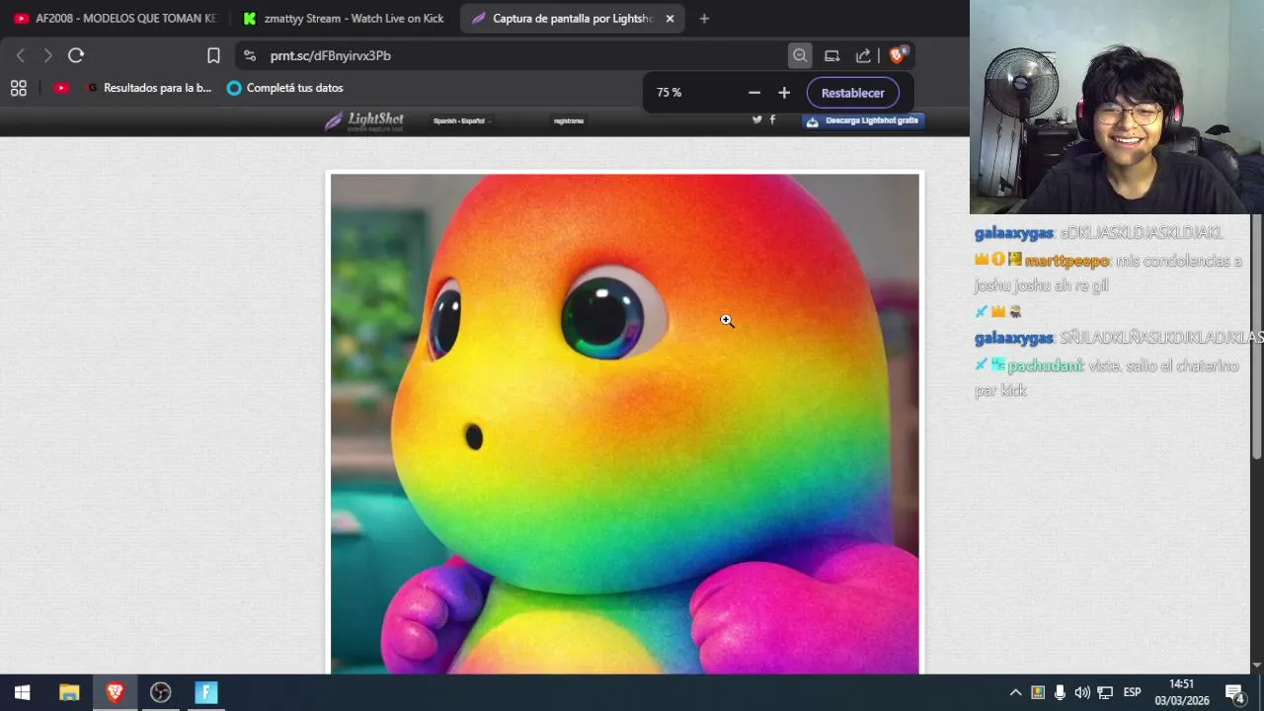Switch to the AF2008 - MODELOS QUE TOMAN tab
The width and height of the screenshot is (1264, 711).
coord(116,18)
